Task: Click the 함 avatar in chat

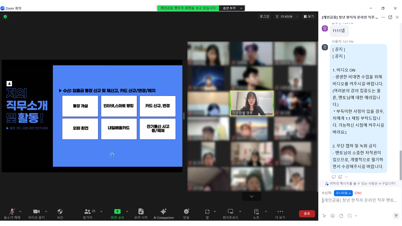Action: point(325,29)
